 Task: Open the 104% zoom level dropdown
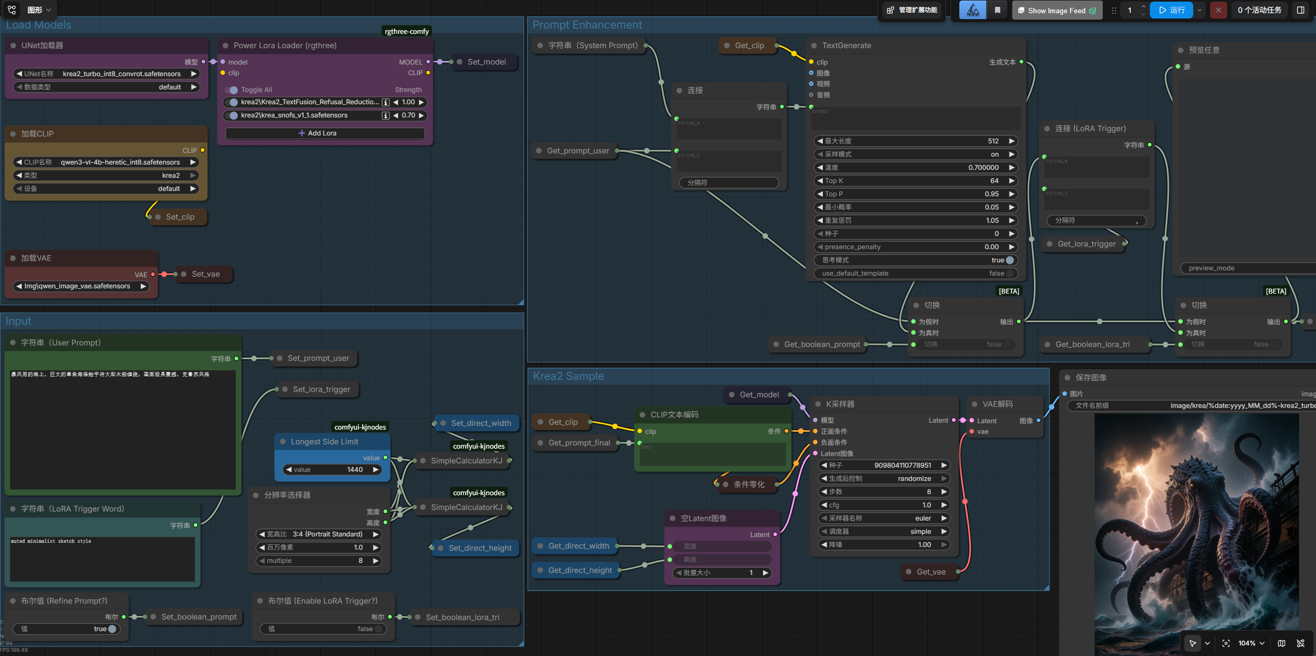1251,643
